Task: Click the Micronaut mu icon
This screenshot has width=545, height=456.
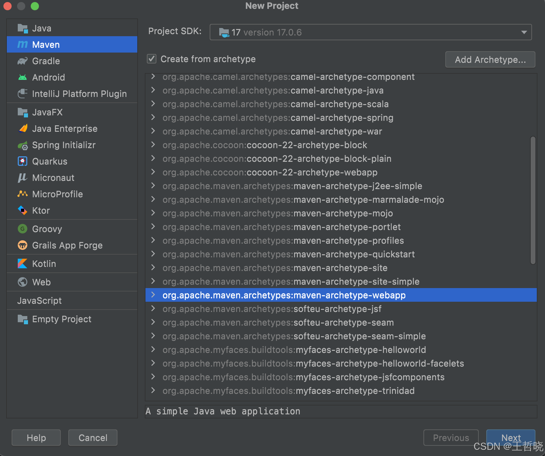Action: pyautogui.click(x=23, y=178)
